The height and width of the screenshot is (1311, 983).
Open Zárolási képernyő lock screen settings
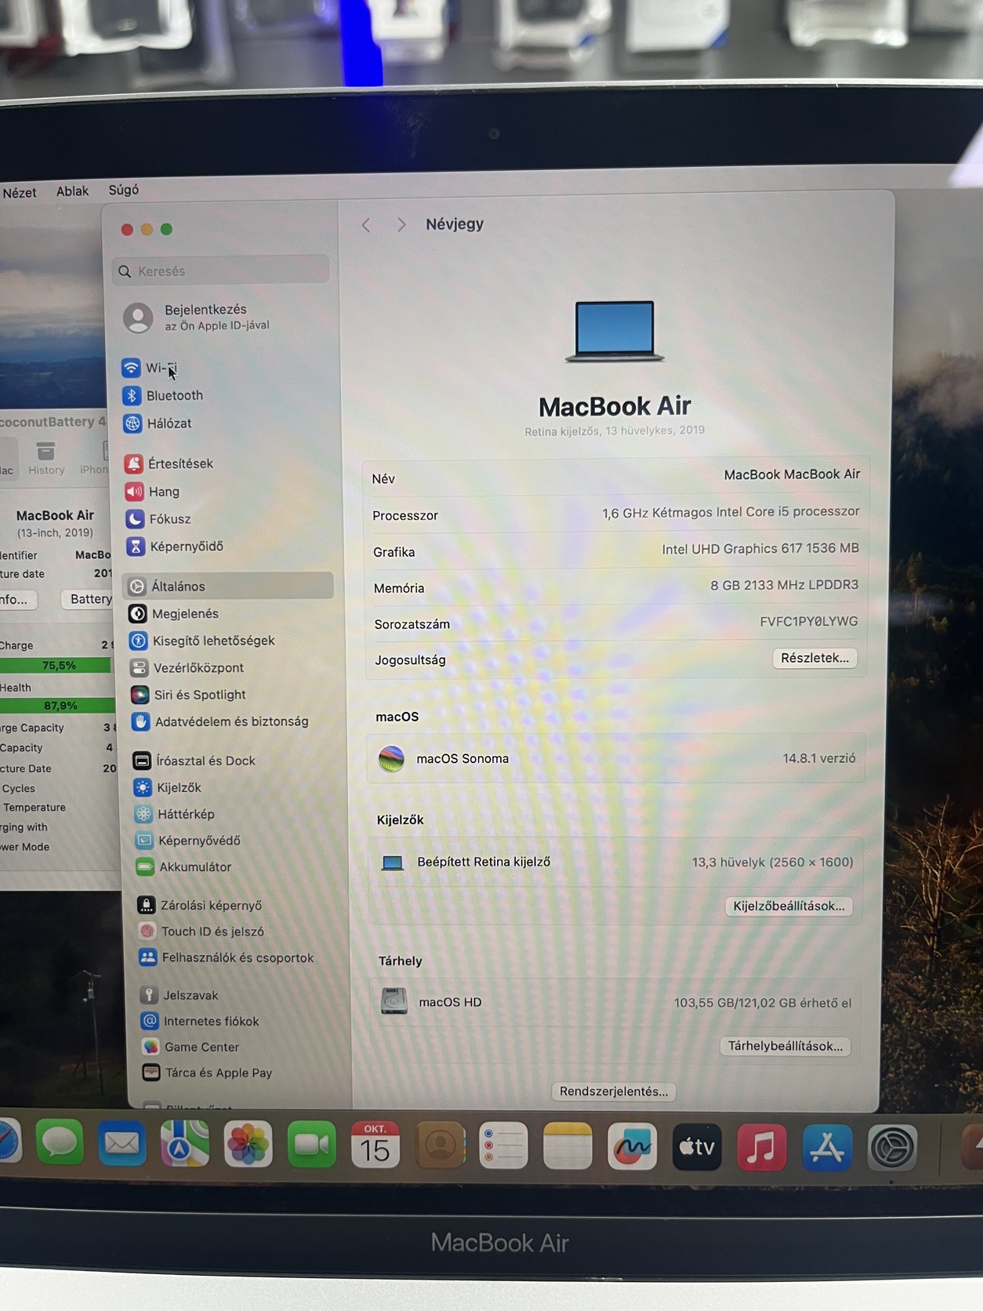199,905
